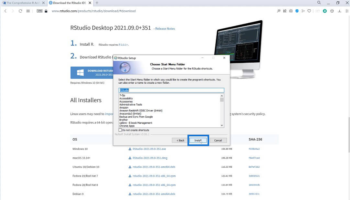Select Amazon Redshift ODBC Driver (64-bit) folder
The height and width of the screenshot is (200, 350).
point(141,111)
